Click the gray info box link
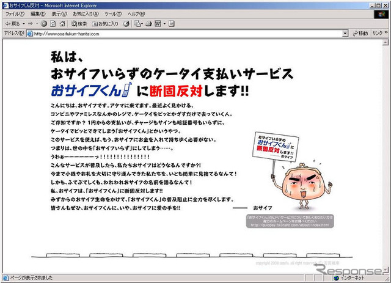This screenshot has height=283, width=391. pos(290,221)
